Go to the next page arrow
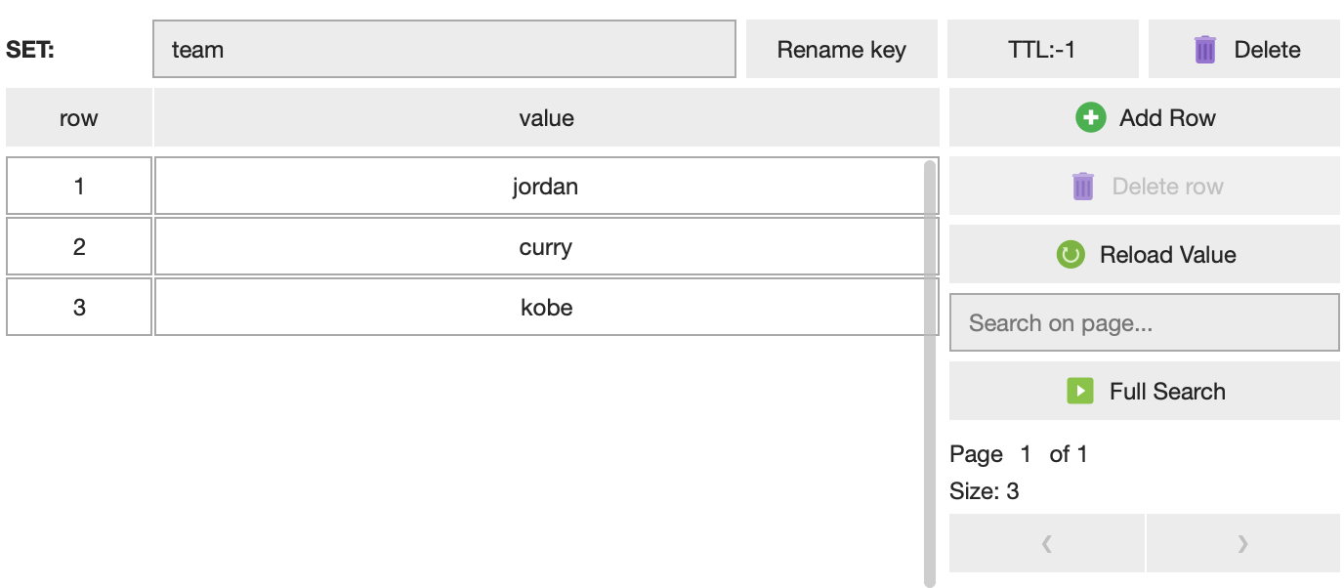1344x588 pixels. point(1242,544)
